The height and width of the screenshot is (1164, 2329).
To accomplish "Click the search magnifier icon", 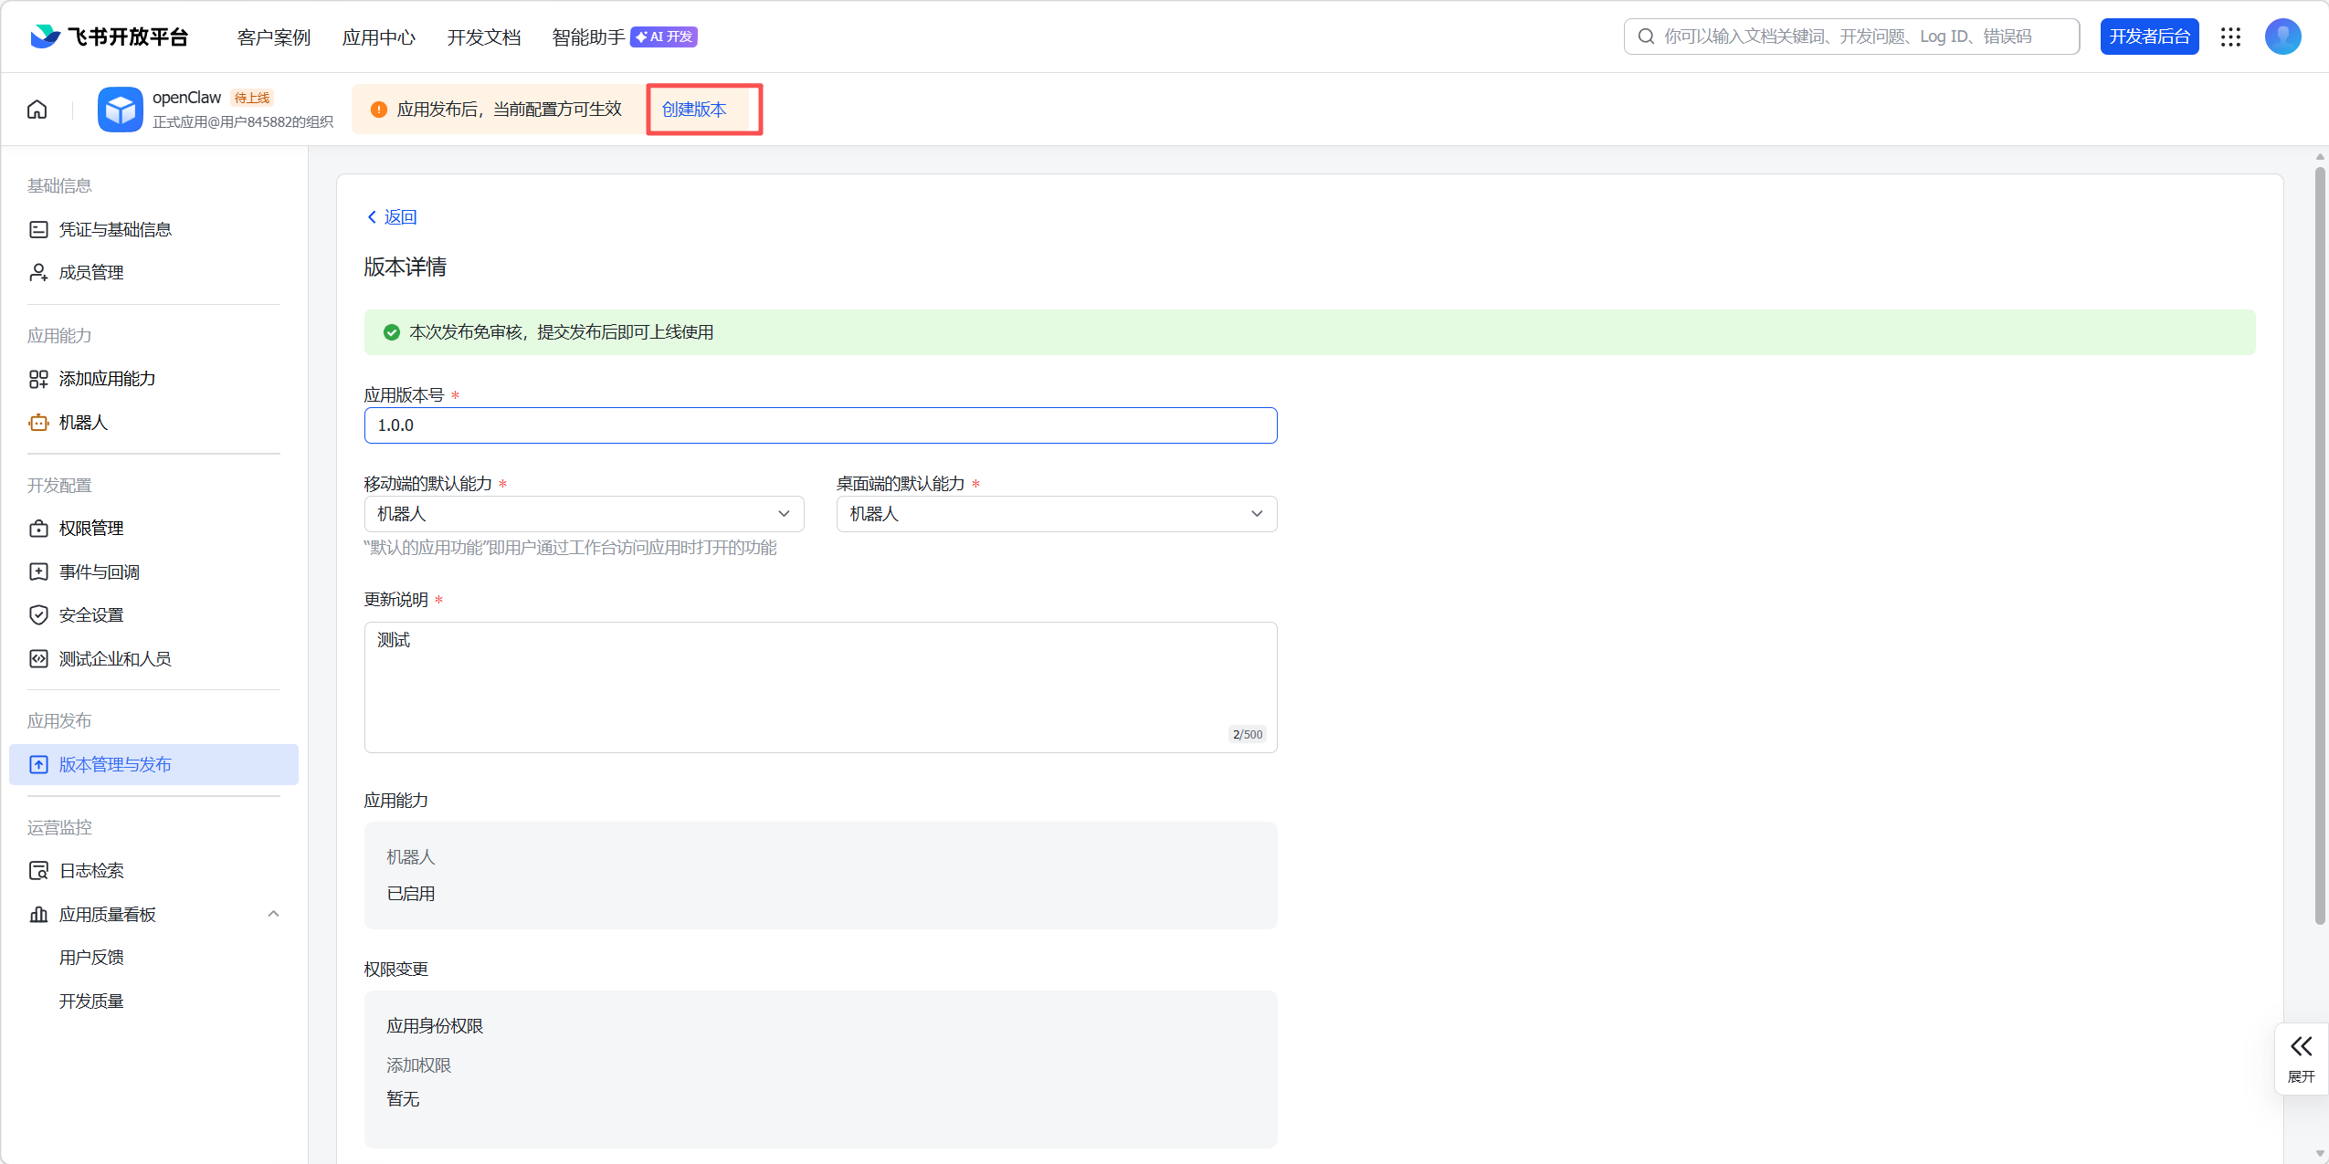I will 1646,37.
